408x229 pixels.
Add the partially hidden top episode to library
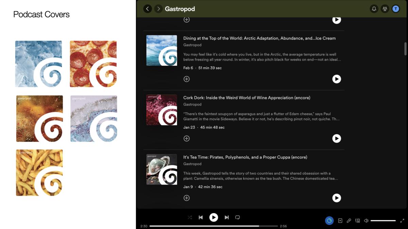[187, 20]
